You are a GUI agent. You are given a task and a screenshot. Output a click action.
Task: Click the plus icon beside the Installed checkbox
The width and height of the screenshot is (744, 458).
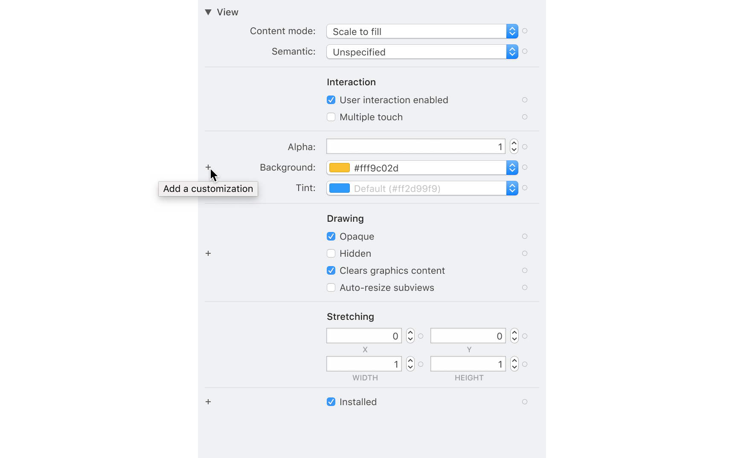(208, 401)
